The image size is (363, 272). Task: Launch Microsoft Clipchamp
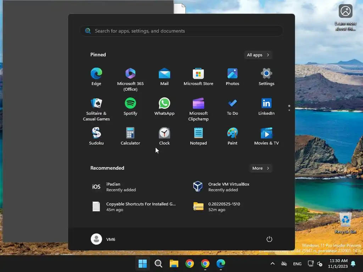tap(199, 109)
